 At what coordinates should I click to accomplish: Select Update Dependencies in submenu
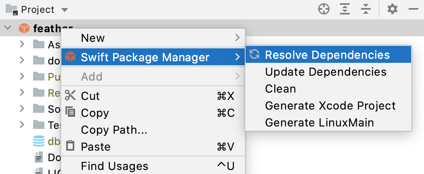[325, 72]
